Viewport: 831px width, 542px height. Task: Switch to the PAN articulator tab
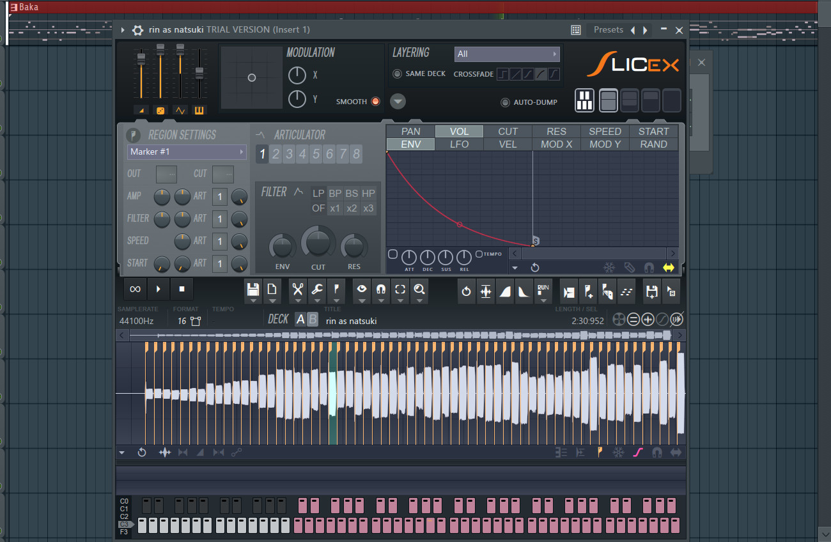411,131
